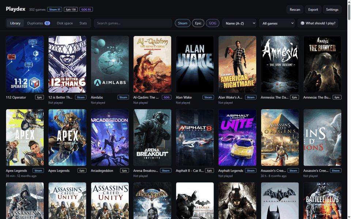Viewport: 351px width, 219px height.
Task: Open the 12 is Better Than 6 cover
Action: pos(67,64)
